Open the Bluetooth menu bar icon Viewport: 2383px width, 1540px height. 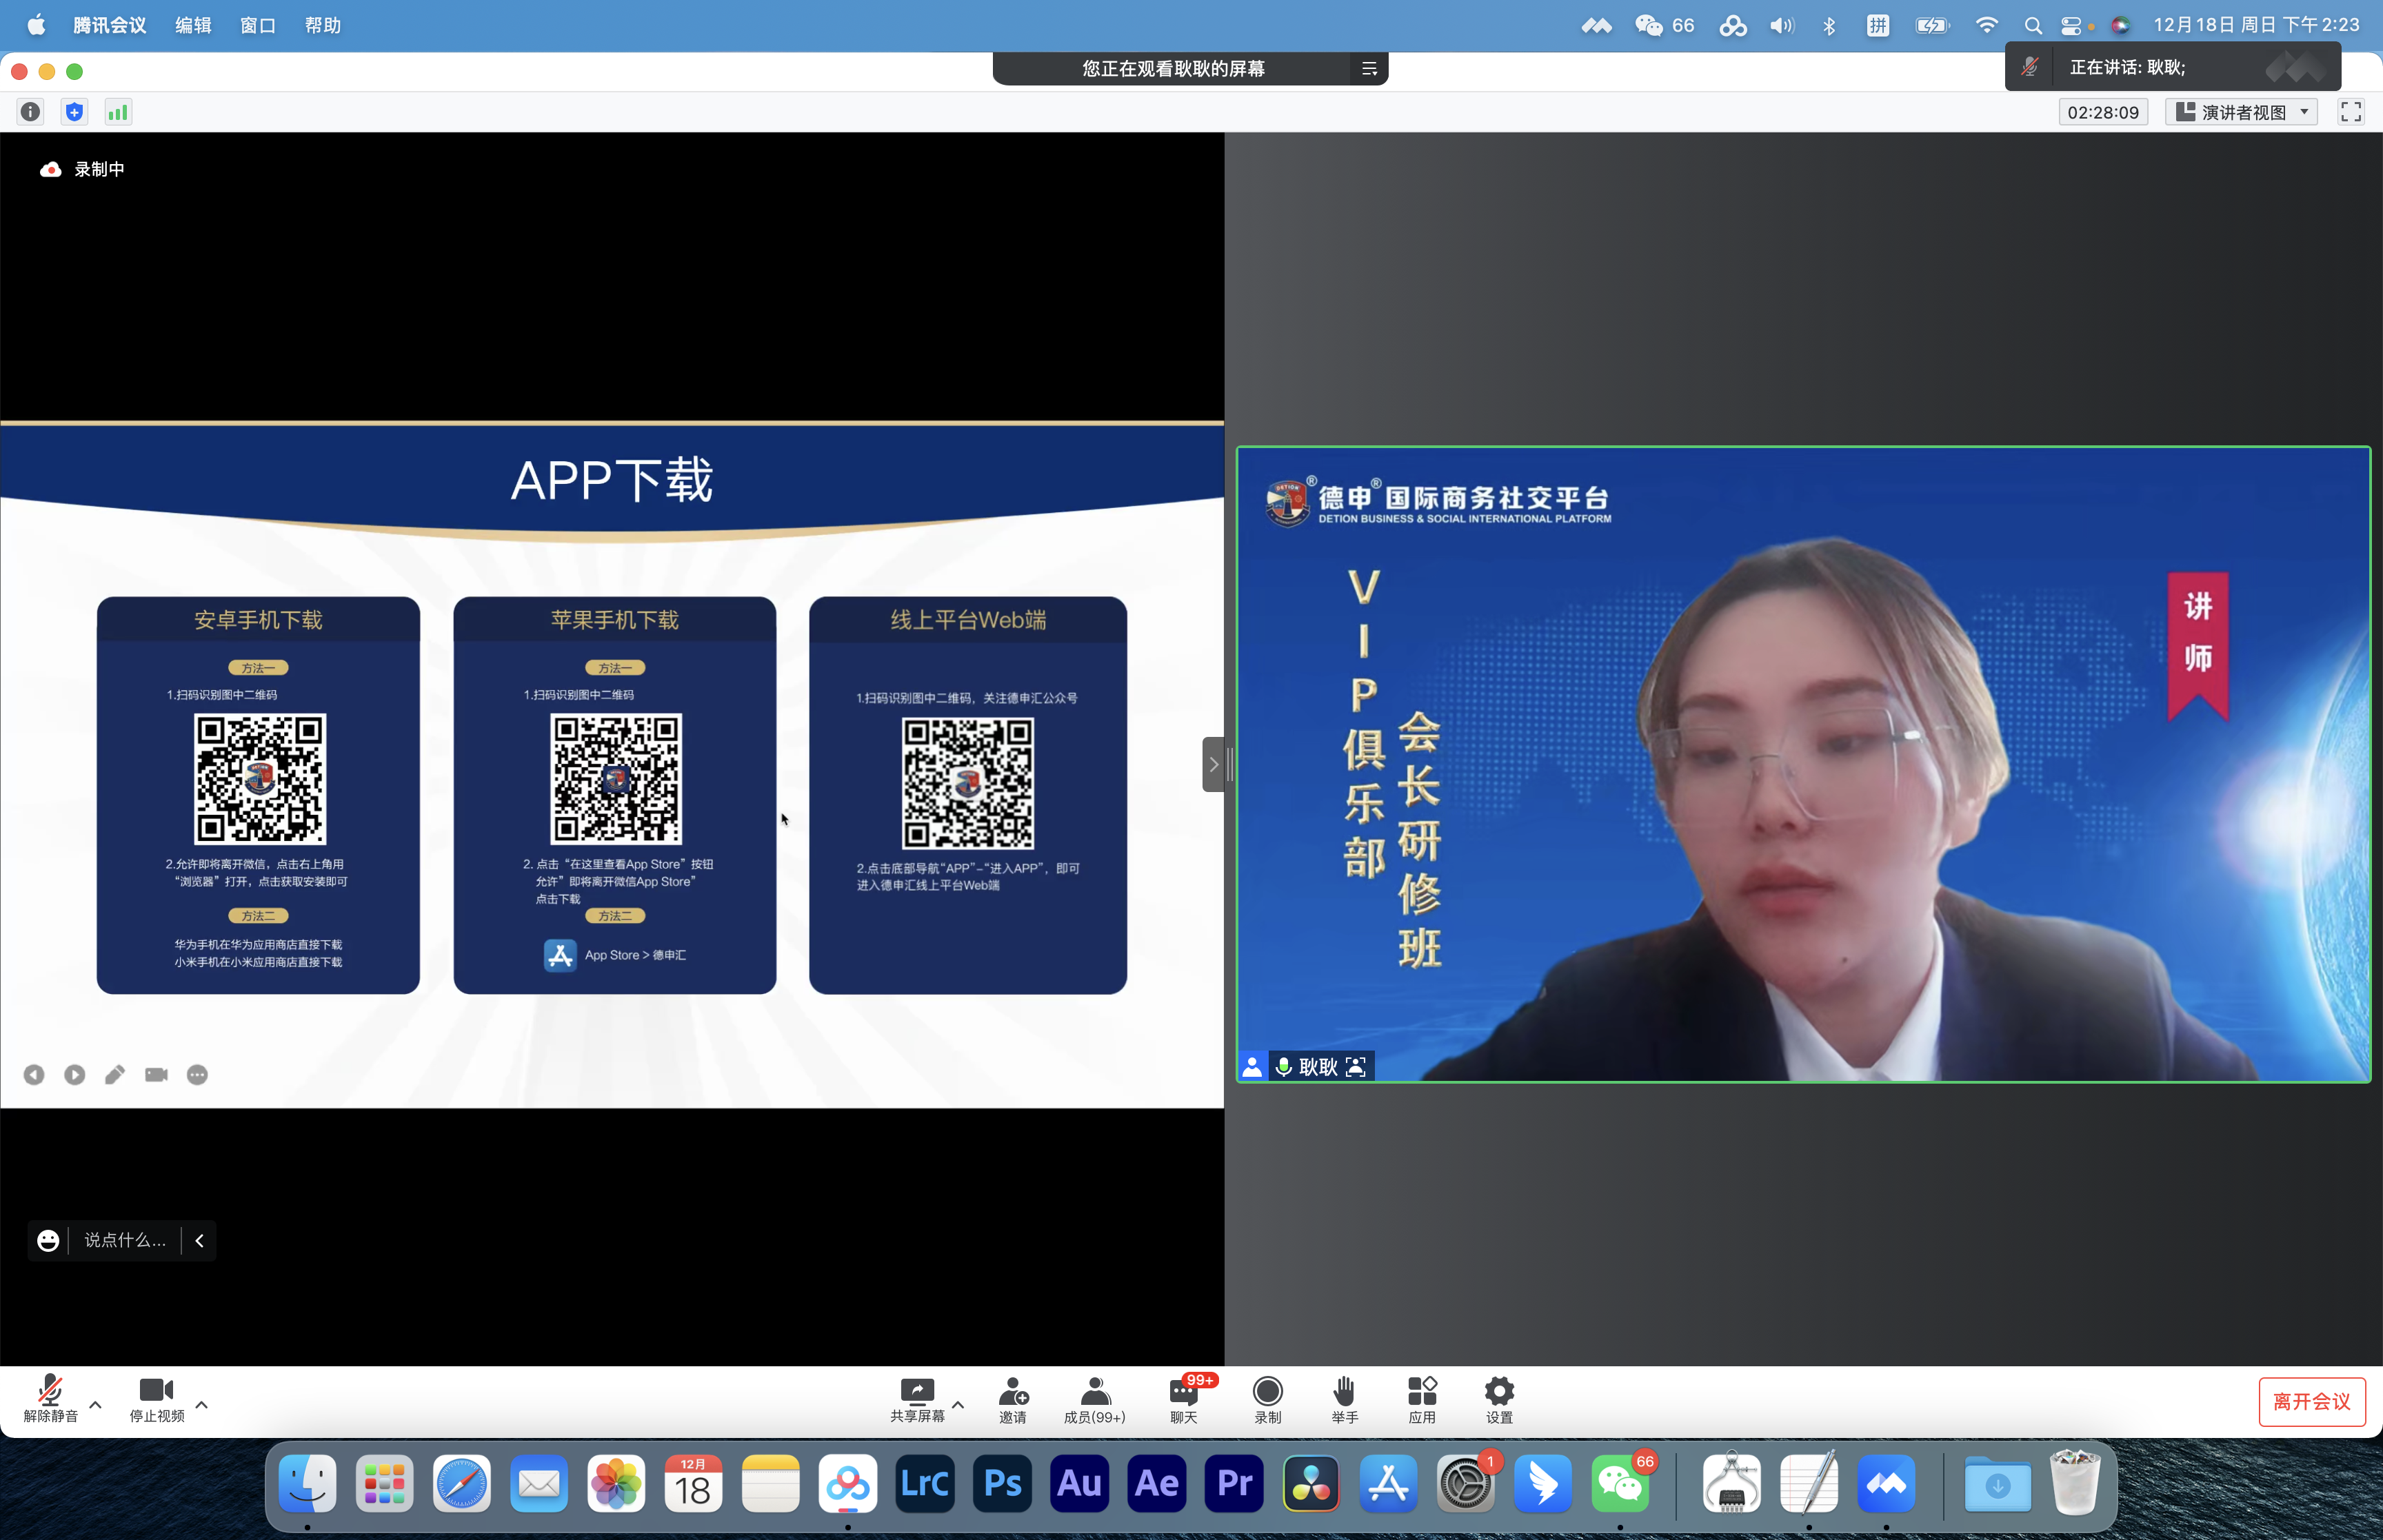coord(1829,25)
